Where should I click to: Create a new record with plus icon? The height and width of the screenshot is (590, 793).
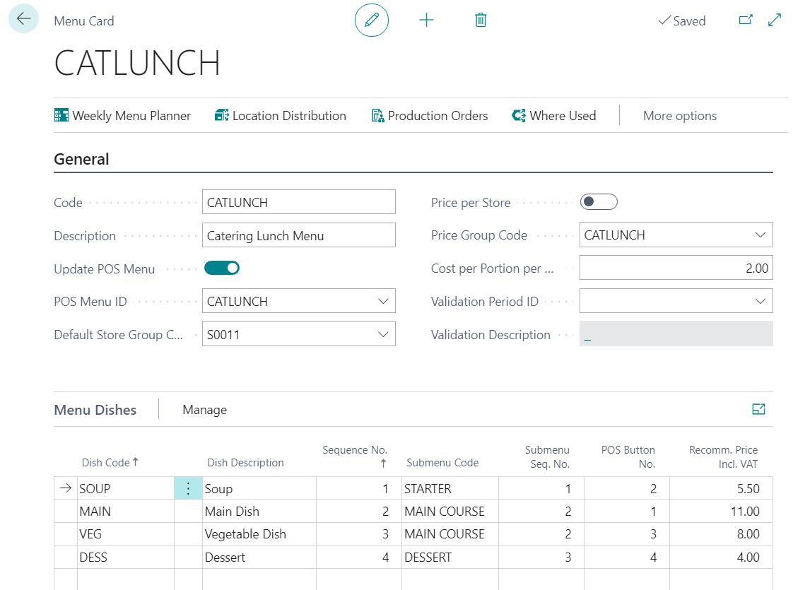[x=426, y=20]
